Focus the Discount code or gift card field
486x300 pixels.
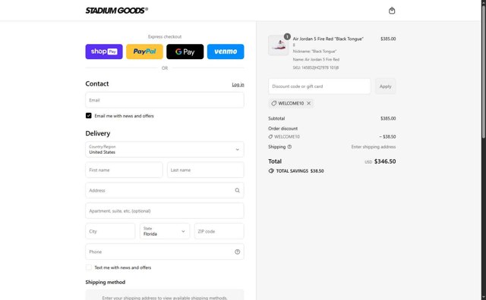320,86
